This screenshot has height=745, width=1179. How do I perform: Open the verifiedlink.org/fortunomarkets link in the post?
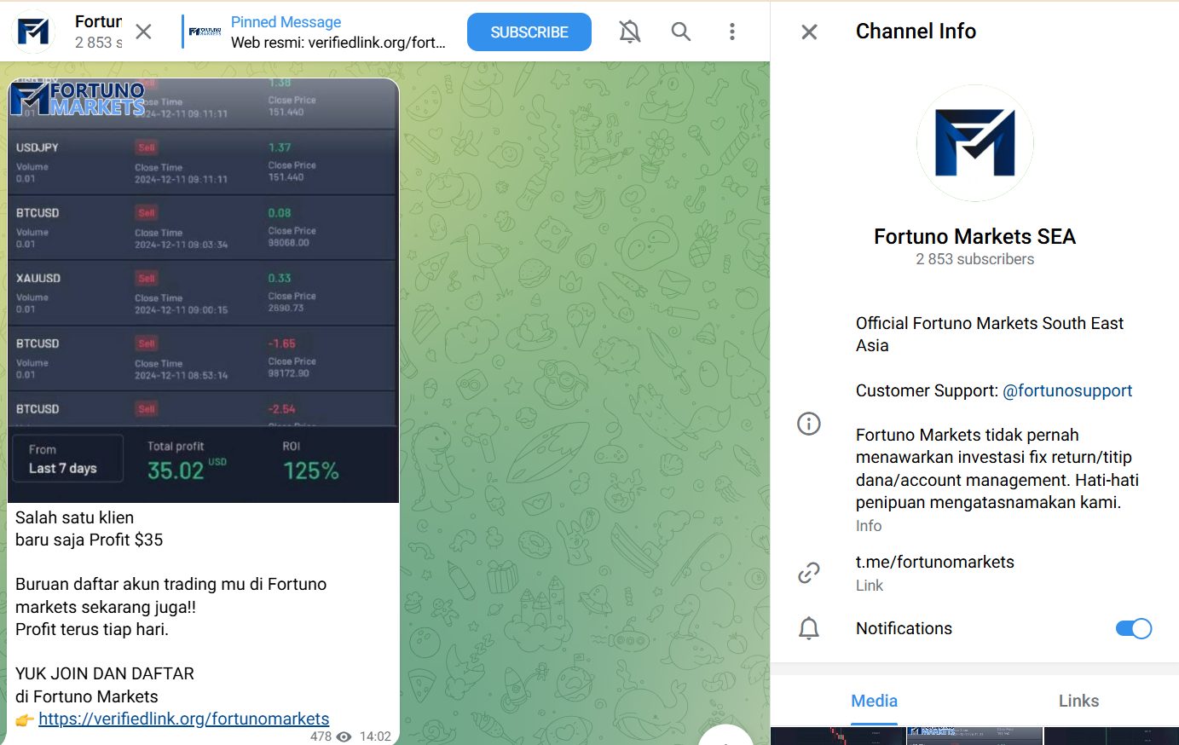[183, 719]
